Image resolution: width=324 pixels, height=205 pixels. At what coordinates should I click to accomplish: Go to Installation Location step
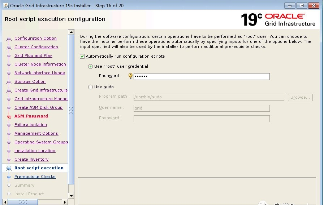click(x=35, y=151)
